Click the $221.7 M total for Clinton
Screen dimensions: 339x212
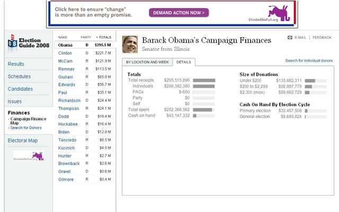point(103,53)
